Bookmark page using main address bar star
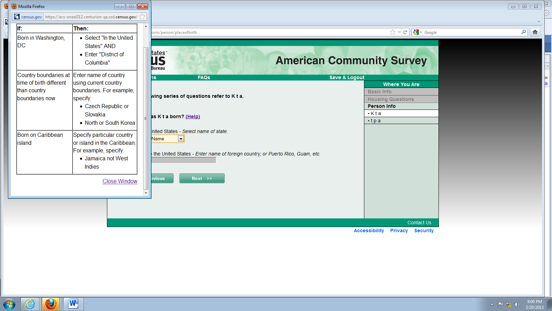 pos(392,32)
